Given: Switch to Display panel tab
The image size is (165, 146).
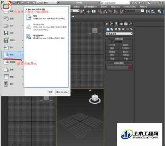Looking at the screenshot, I should (126, 24).
